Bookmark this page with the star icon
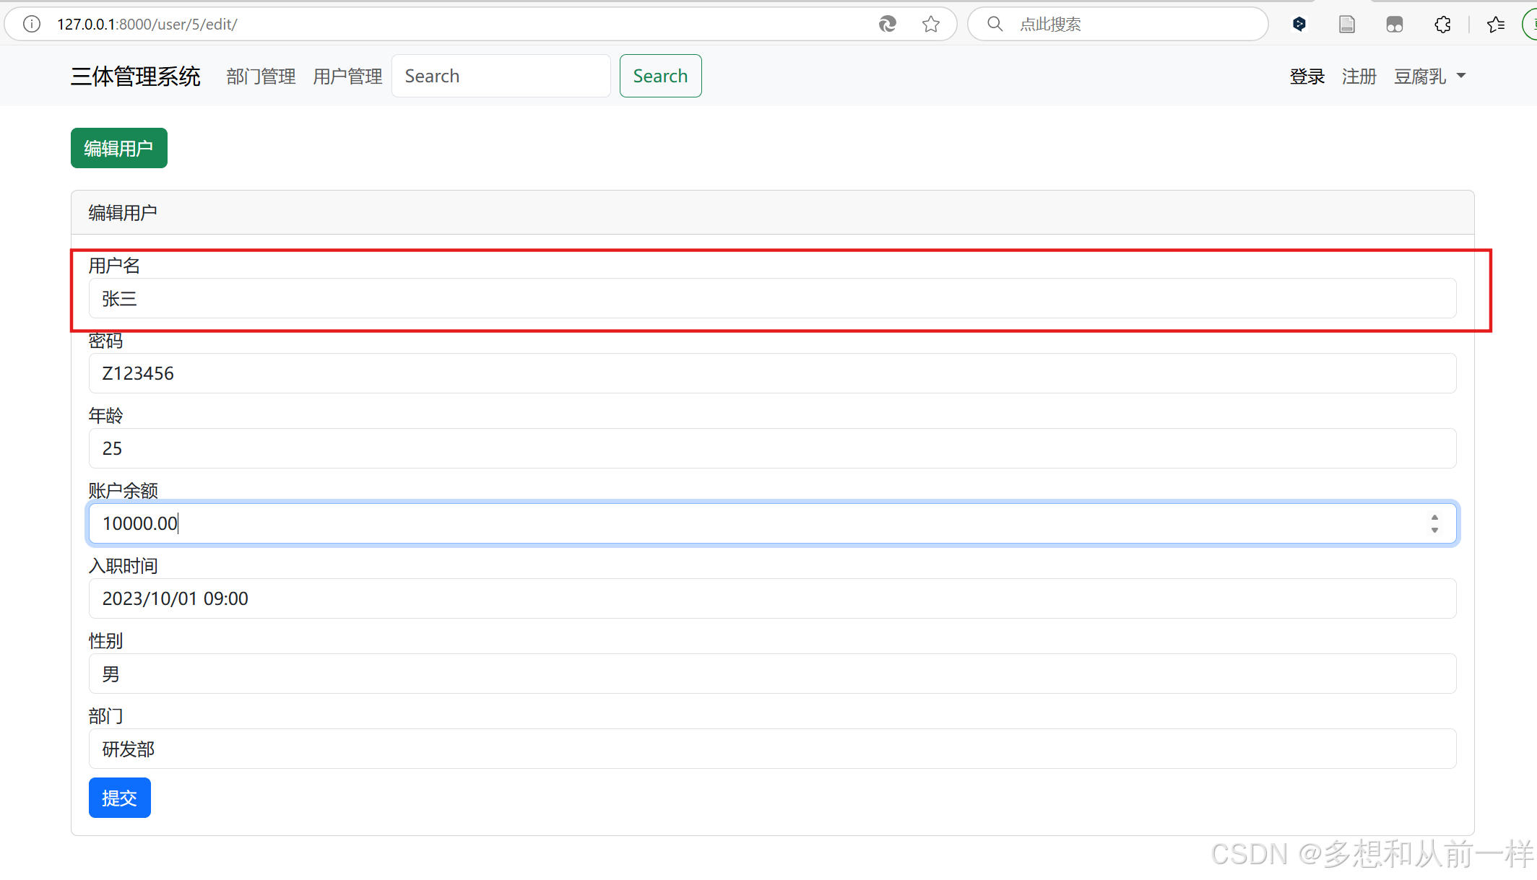 click(931, 24)
